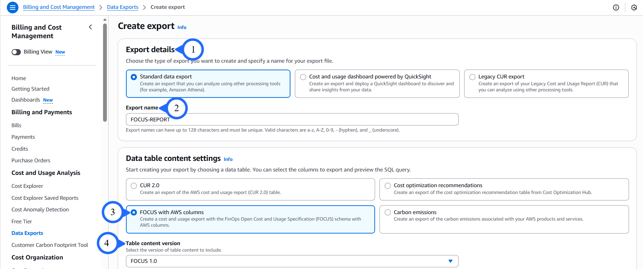This screenshot has width=643, height=269.
Task: Select Cost optimization recommendations radio button
Action: (388, 186)
